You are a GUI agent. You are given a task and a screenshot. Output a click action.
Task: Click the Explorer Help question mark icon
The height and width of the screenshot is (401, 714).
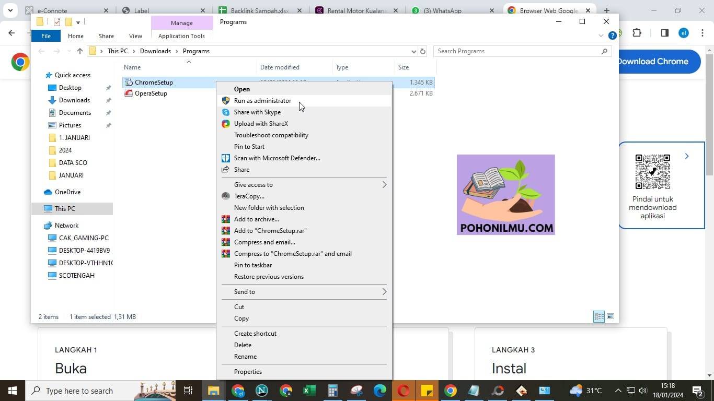pyautogui.click(x=612, y=36)
